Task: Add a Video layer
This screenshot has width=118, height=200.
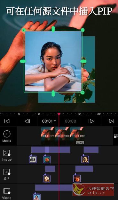Action: pyautogui.click(x=7, y=193)
